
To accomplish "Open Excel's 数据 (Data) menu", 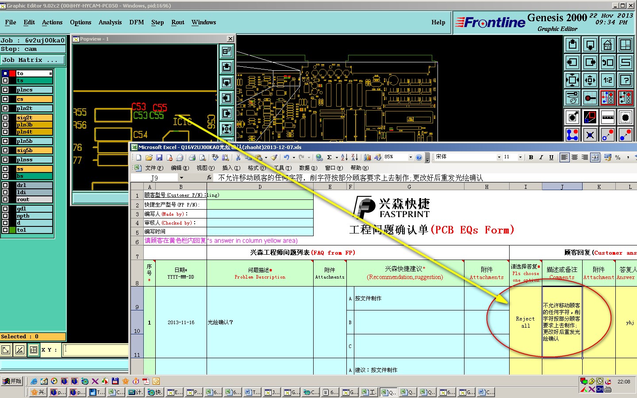I will pos(308,168).
